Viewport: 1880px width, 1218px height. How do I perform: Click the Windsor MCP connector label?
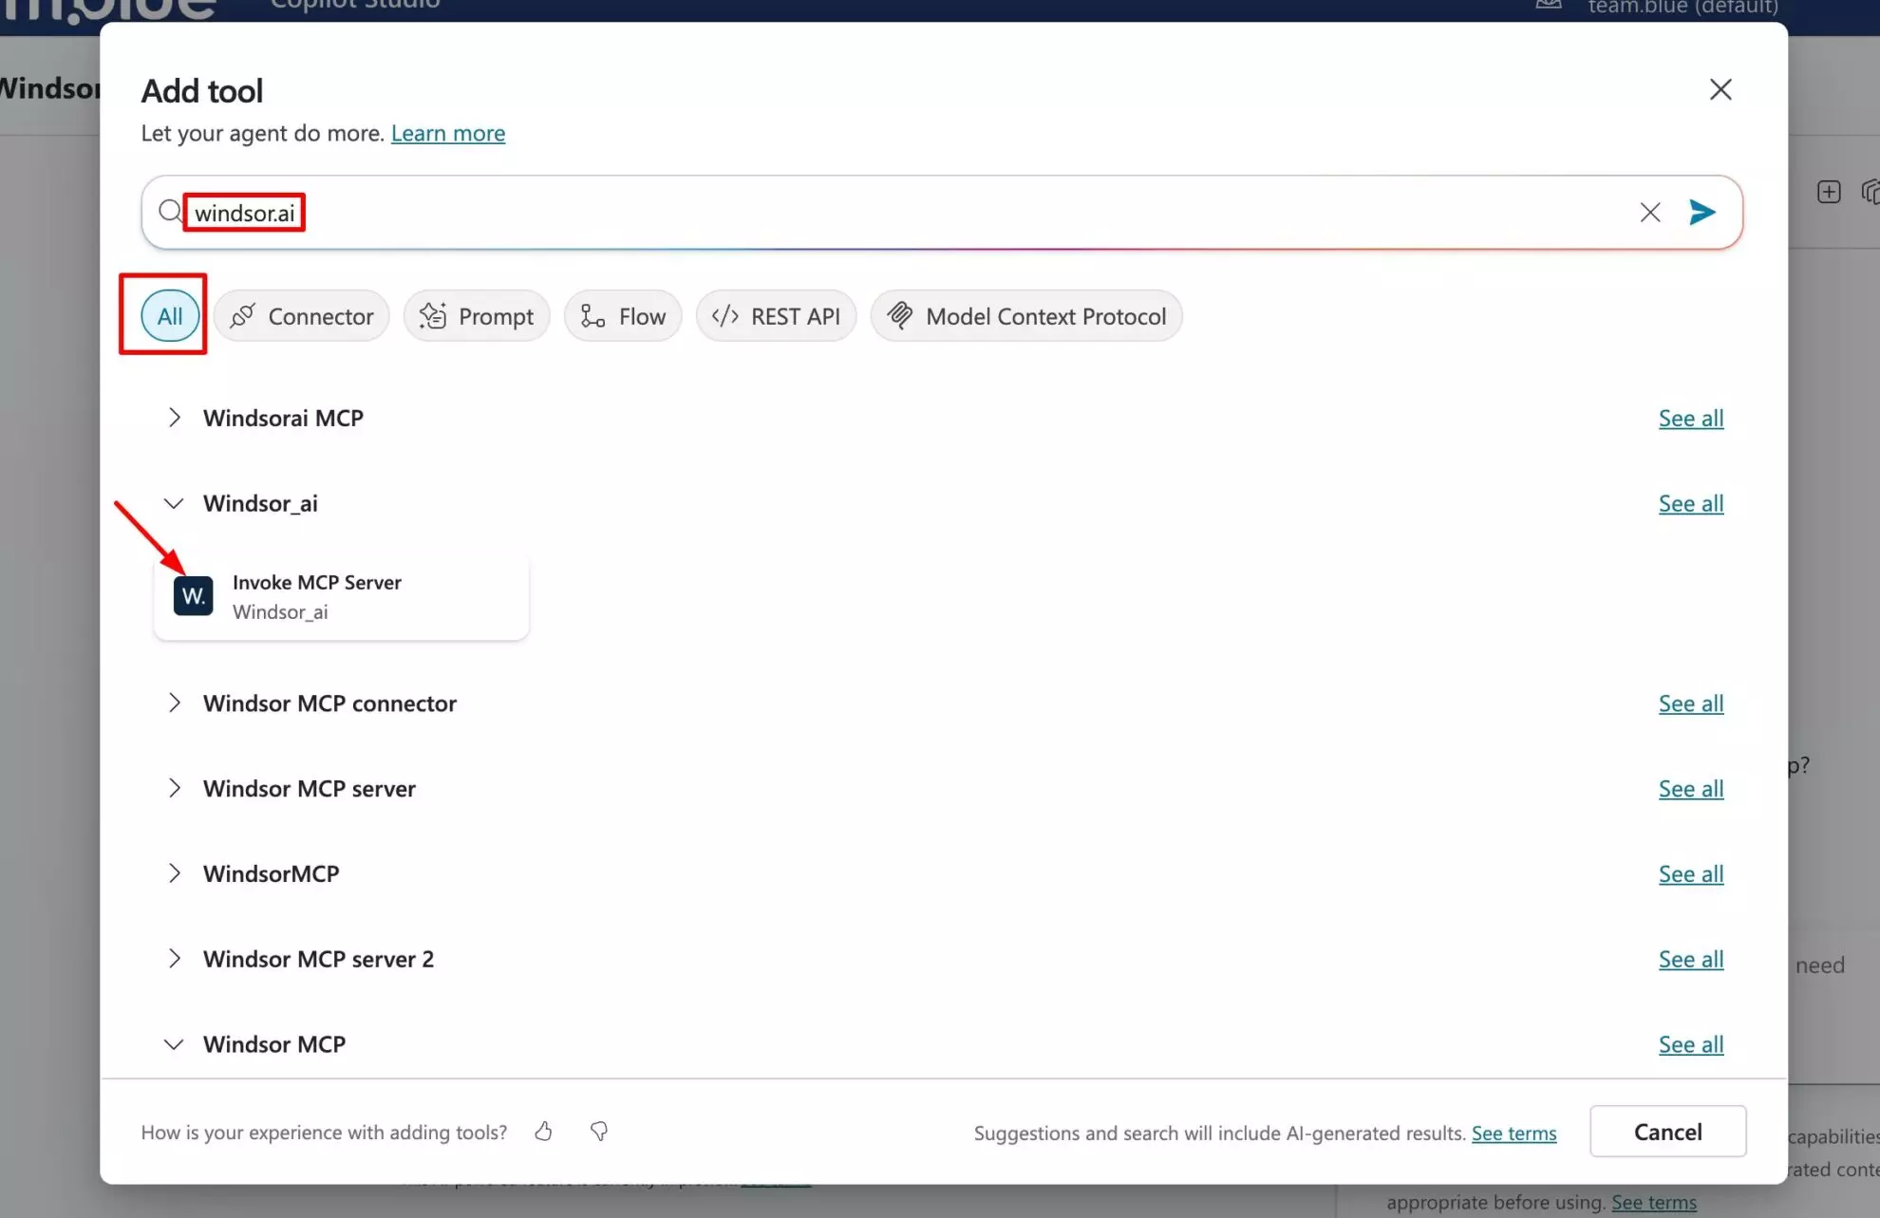(x=329, y=703)
